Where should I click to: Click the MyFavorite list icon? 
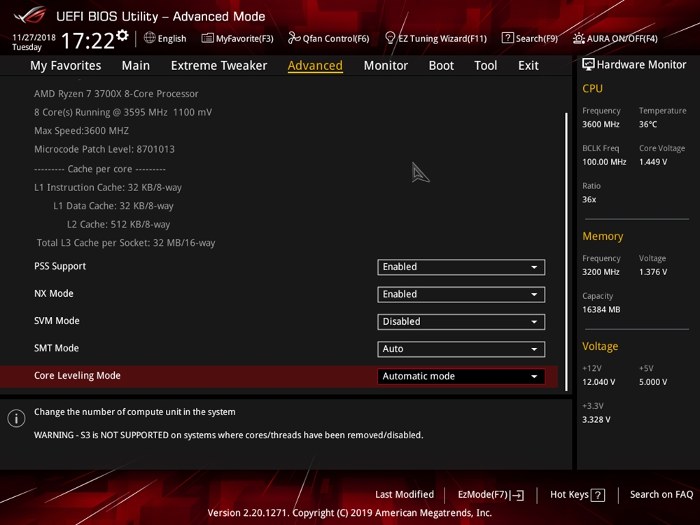(208, 38)
